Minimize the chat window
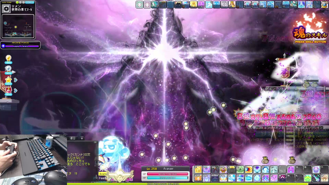 coord(95,143)
